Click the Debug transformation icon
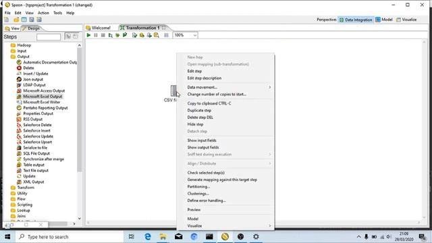Image resolution: width=432 pixels, height=243 pixels. coord(117,35)
